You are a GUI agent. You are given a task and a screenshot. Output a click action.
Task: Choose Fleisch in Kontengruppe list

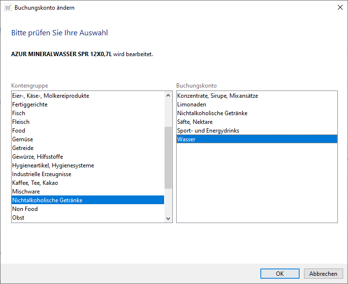[x=21, y=122]
